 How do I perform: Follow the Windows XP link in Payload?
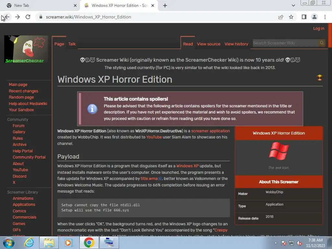pyautogui.click(x=188, y=166)
